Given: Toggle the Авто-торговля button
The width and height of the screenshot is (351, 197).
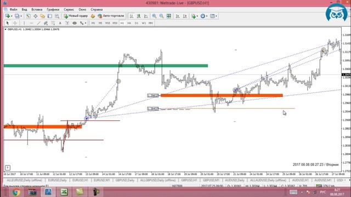Looking at the screenshot, I should 111,16.
